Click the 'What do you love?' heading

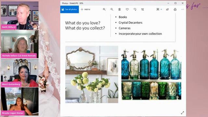(x=83, y=23)
